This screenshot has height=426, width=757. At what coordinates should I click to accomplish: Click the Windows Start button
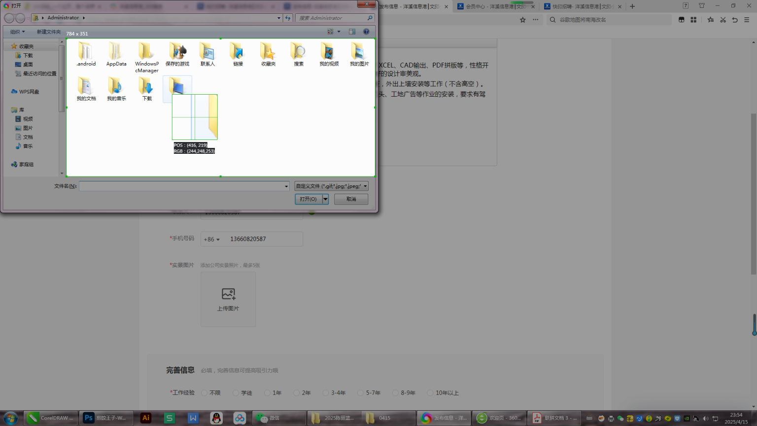coord(10,418)
